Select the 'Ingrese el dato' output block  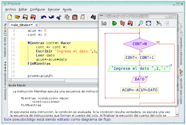(139, 68)
